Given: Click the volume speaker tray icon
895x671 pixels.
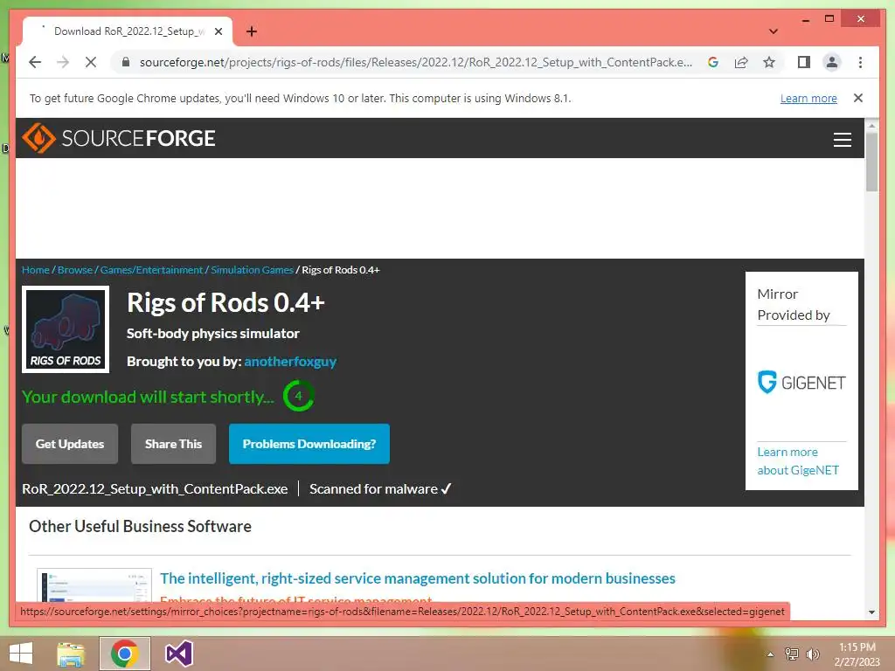Looking at the screenshot, I should [x=812, y=654].
